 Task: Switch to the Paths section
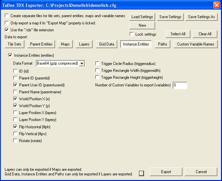tap(162, 44)
